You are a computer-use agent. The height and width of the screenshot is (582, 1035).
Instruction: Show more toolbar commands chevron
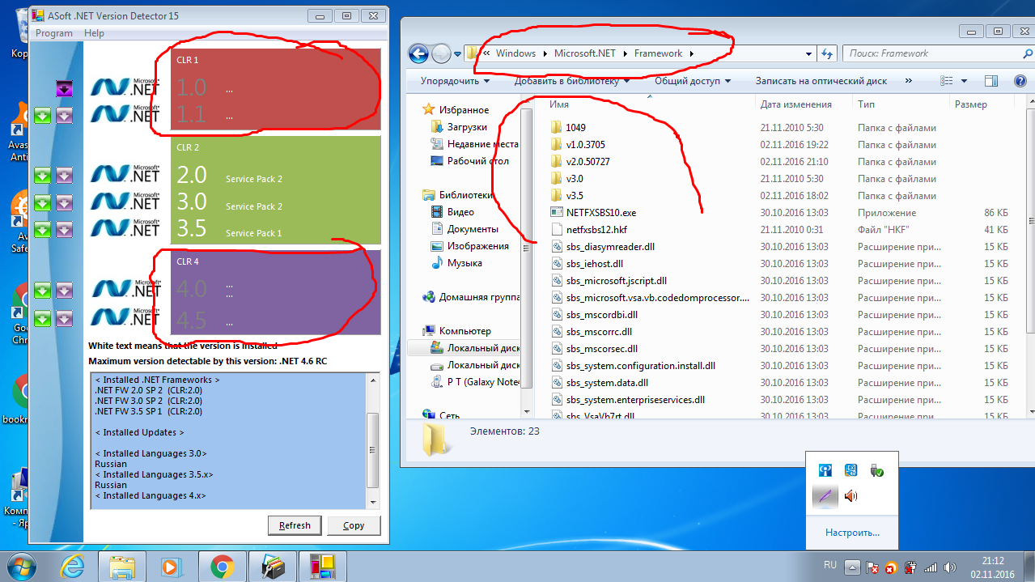pos(908,81)
